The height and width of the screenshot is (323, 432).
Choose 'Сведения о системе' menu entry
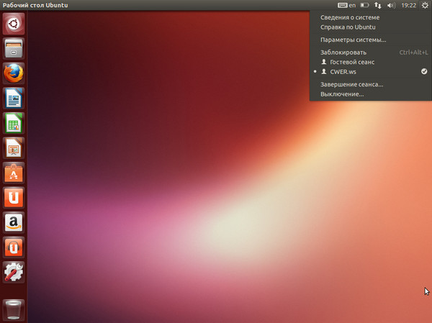(x=350, y=17)
